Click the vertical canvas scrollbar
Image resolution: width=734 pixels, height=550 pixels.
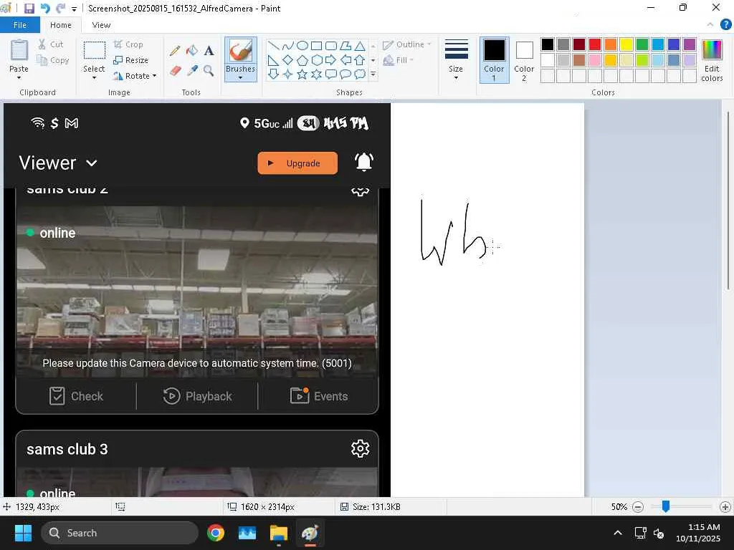coord(728,201)
